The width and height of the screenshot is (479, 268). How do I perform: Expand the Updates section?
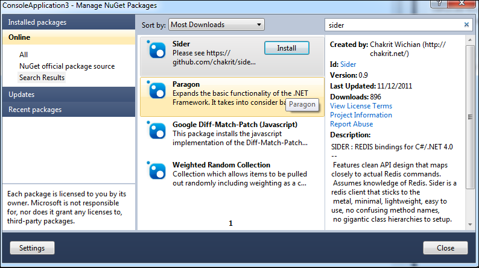(69, 94)
